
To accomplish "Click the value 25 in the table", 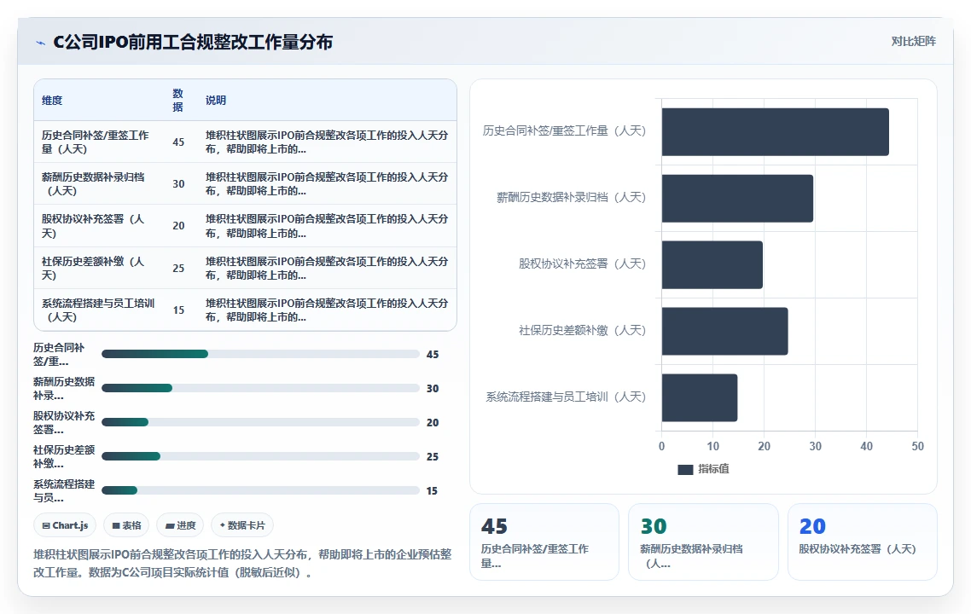I will pos(178,268).
